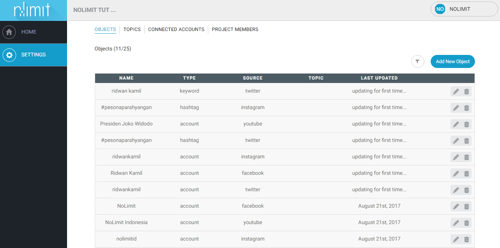Delete Ridwan Kamil facebook account
This screenshot has height=248, width=500.
[466, 174]
